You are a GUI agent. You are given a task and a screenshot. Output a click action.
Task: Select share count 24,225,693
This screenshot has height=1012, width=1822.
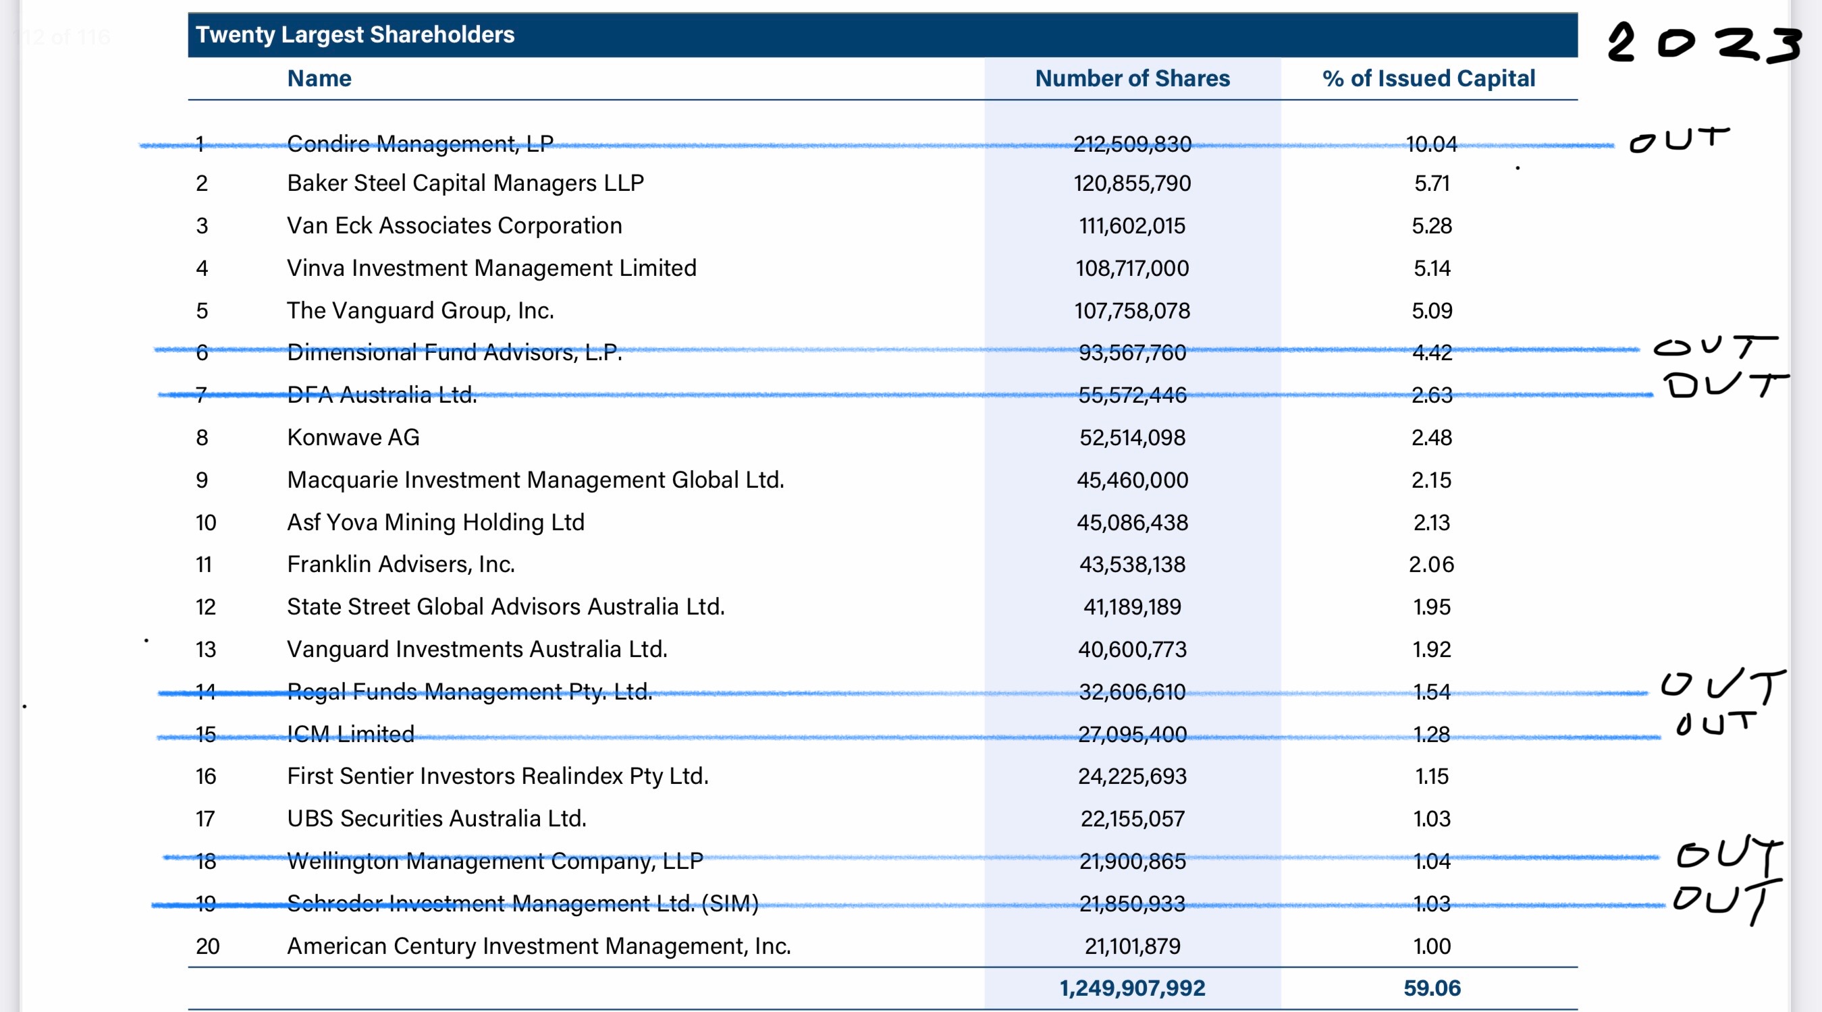pos(1132,776)
